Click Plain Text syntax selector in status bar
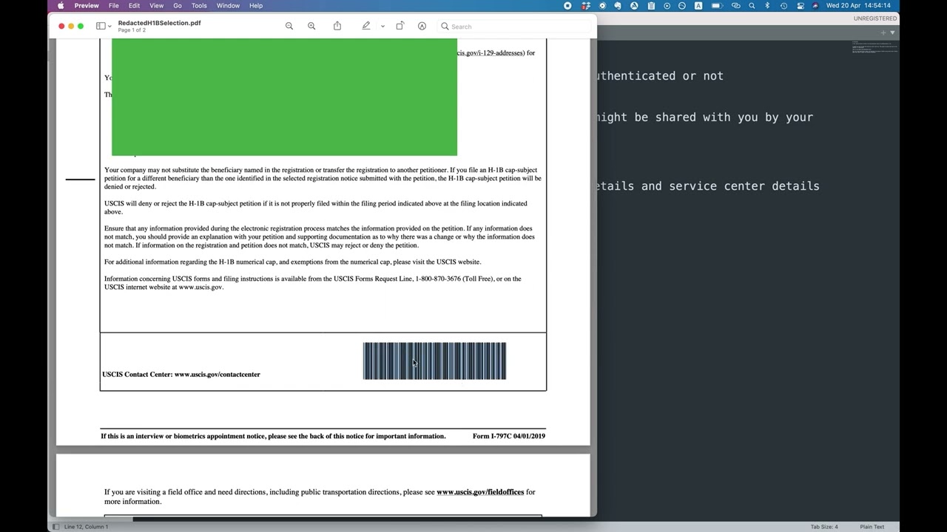947x532 pixels. coord(872,527)
